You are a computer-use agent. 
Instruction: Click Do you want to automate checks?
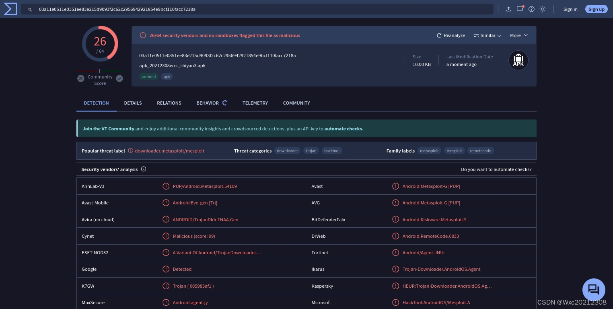pos(496,169)
